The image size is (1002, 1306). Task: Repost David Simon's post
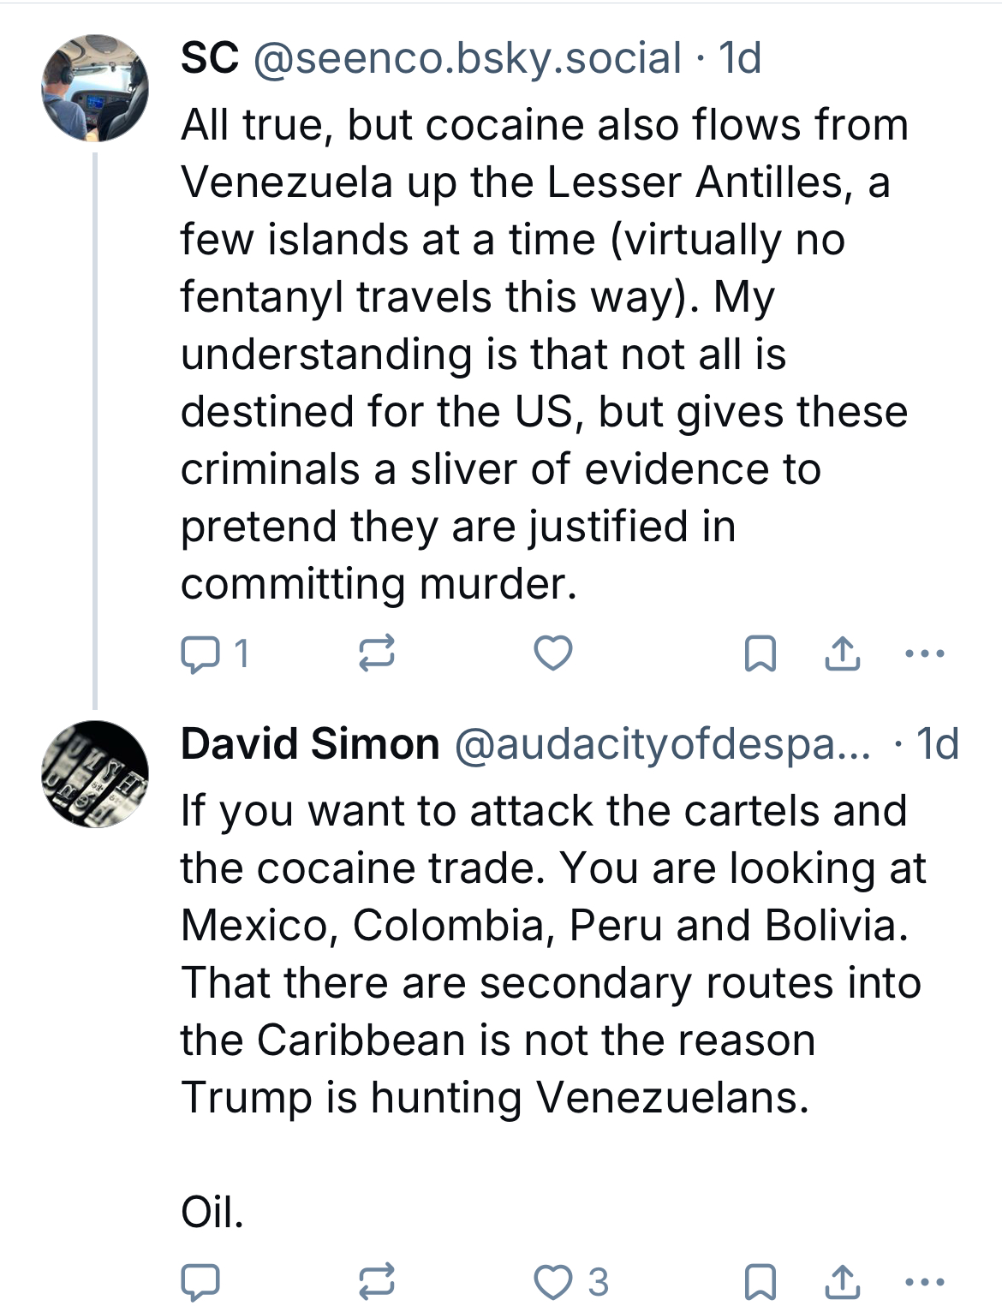click(x=376, y=1282)
